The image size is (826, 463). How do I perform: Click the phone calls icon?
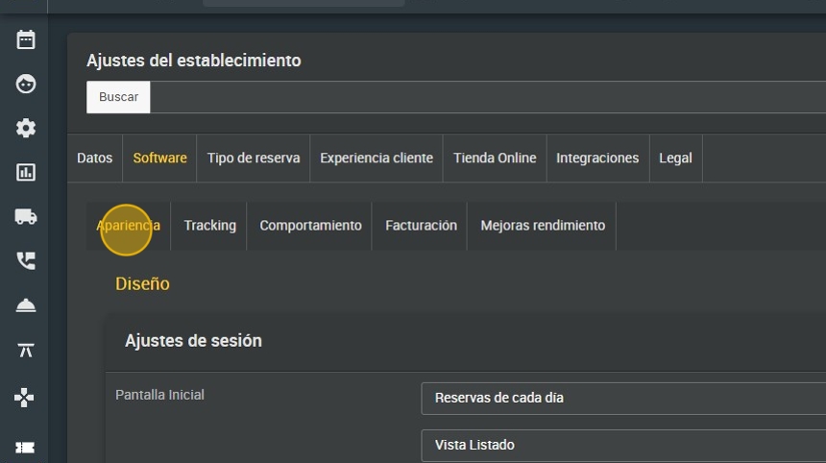[25, 260]
